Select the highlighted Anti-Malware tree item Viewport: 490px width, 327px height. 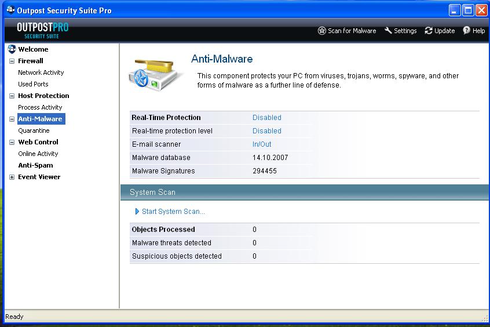point(41,119)
